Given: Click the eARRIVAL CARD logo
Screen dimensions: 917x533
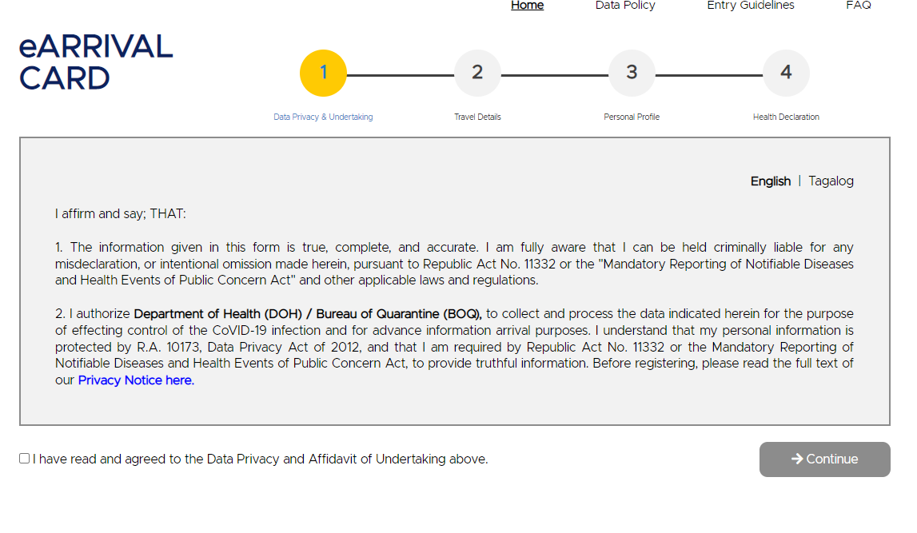Looking at the screenshot, I should tap(96, 62).
